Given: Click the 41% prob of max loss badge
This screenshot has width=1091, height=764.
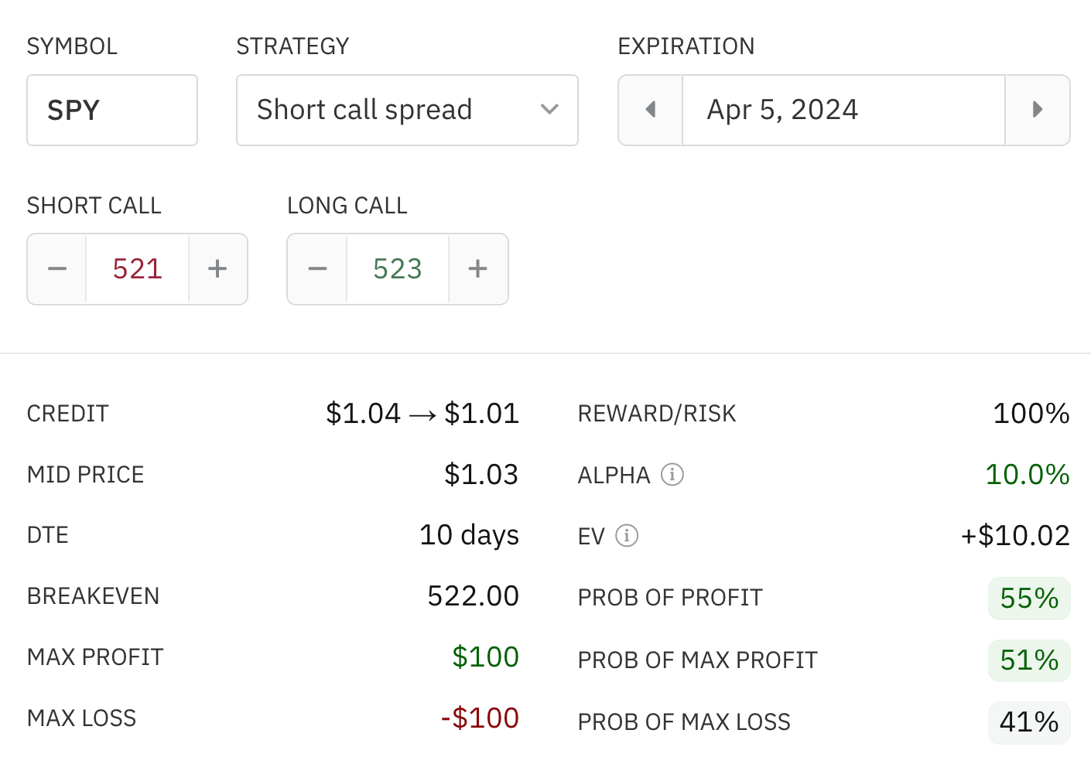Looking at the screenshot, I should coord(1029,722).
